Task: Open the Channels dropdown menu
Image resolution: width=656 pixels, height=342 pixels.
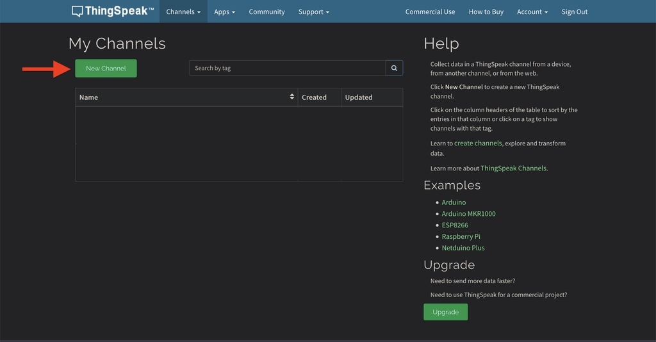Action: tap(183, 12)
